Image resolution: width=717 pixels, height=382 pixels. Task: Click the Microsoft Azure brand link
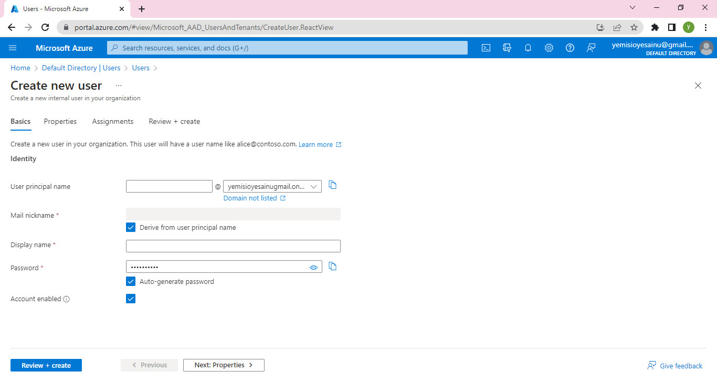tap(64, 48)
